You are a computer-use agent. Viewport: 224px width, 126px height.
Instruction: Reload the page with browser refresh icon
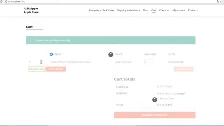coord(1,1)
